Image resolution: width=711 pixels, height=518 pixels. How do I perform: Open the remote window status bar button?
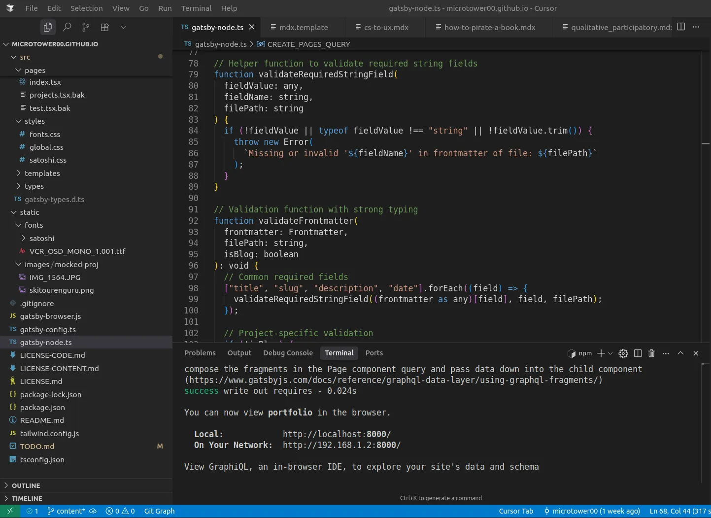pyautogui.click(x=10, y=511)
